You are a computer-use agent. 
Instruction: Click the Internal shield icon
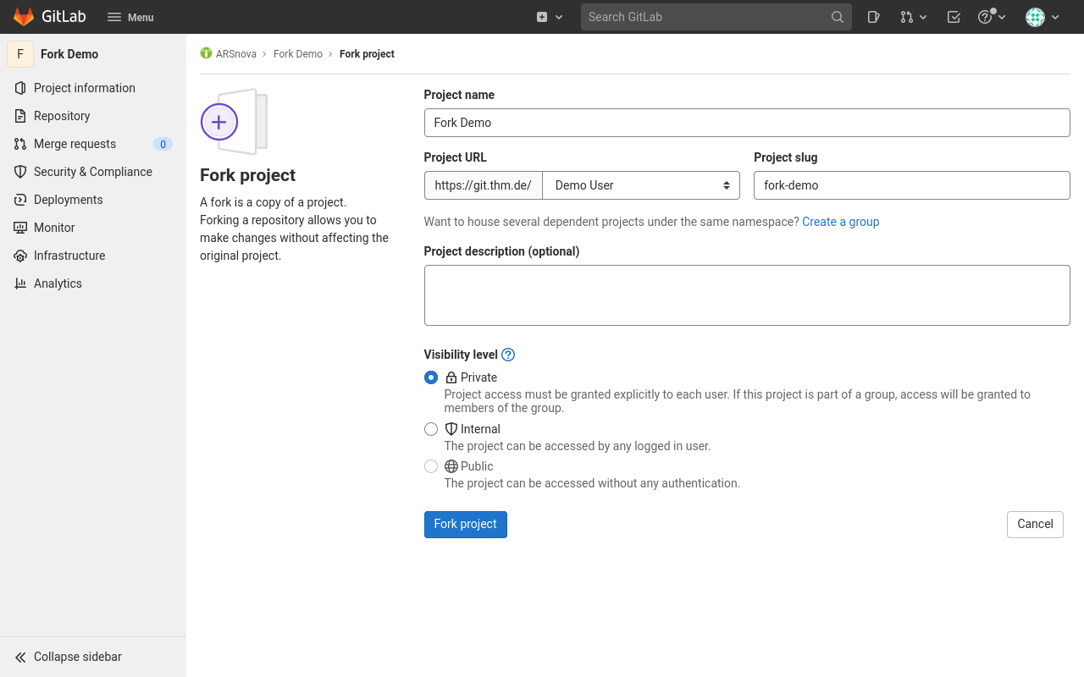coord(451,429)
